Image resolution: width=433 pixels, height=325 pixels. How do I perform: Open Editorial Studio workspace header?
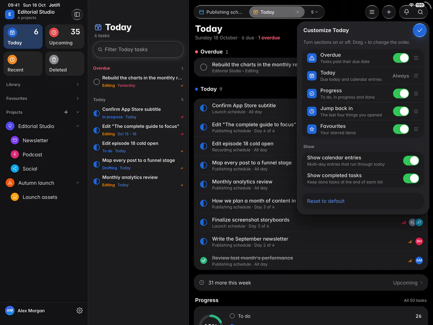pos(30,14)
